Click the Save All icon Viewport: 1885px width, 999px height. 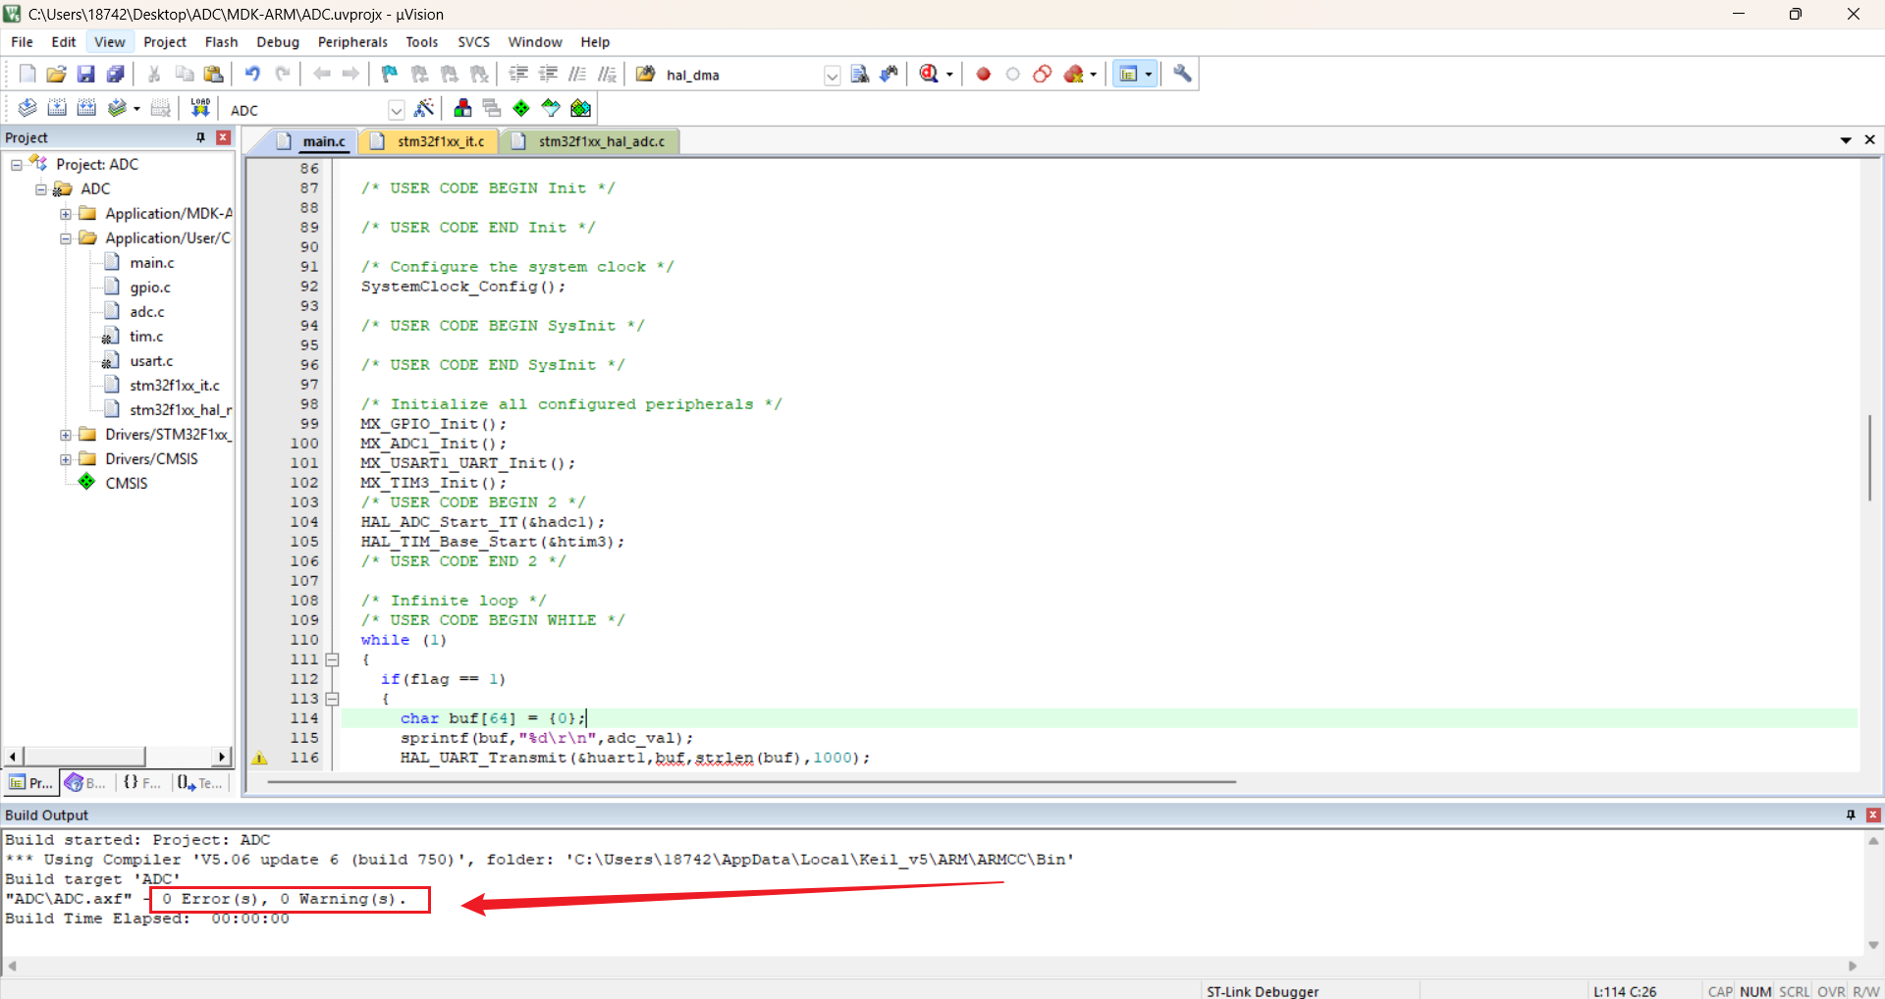[115, 74]
